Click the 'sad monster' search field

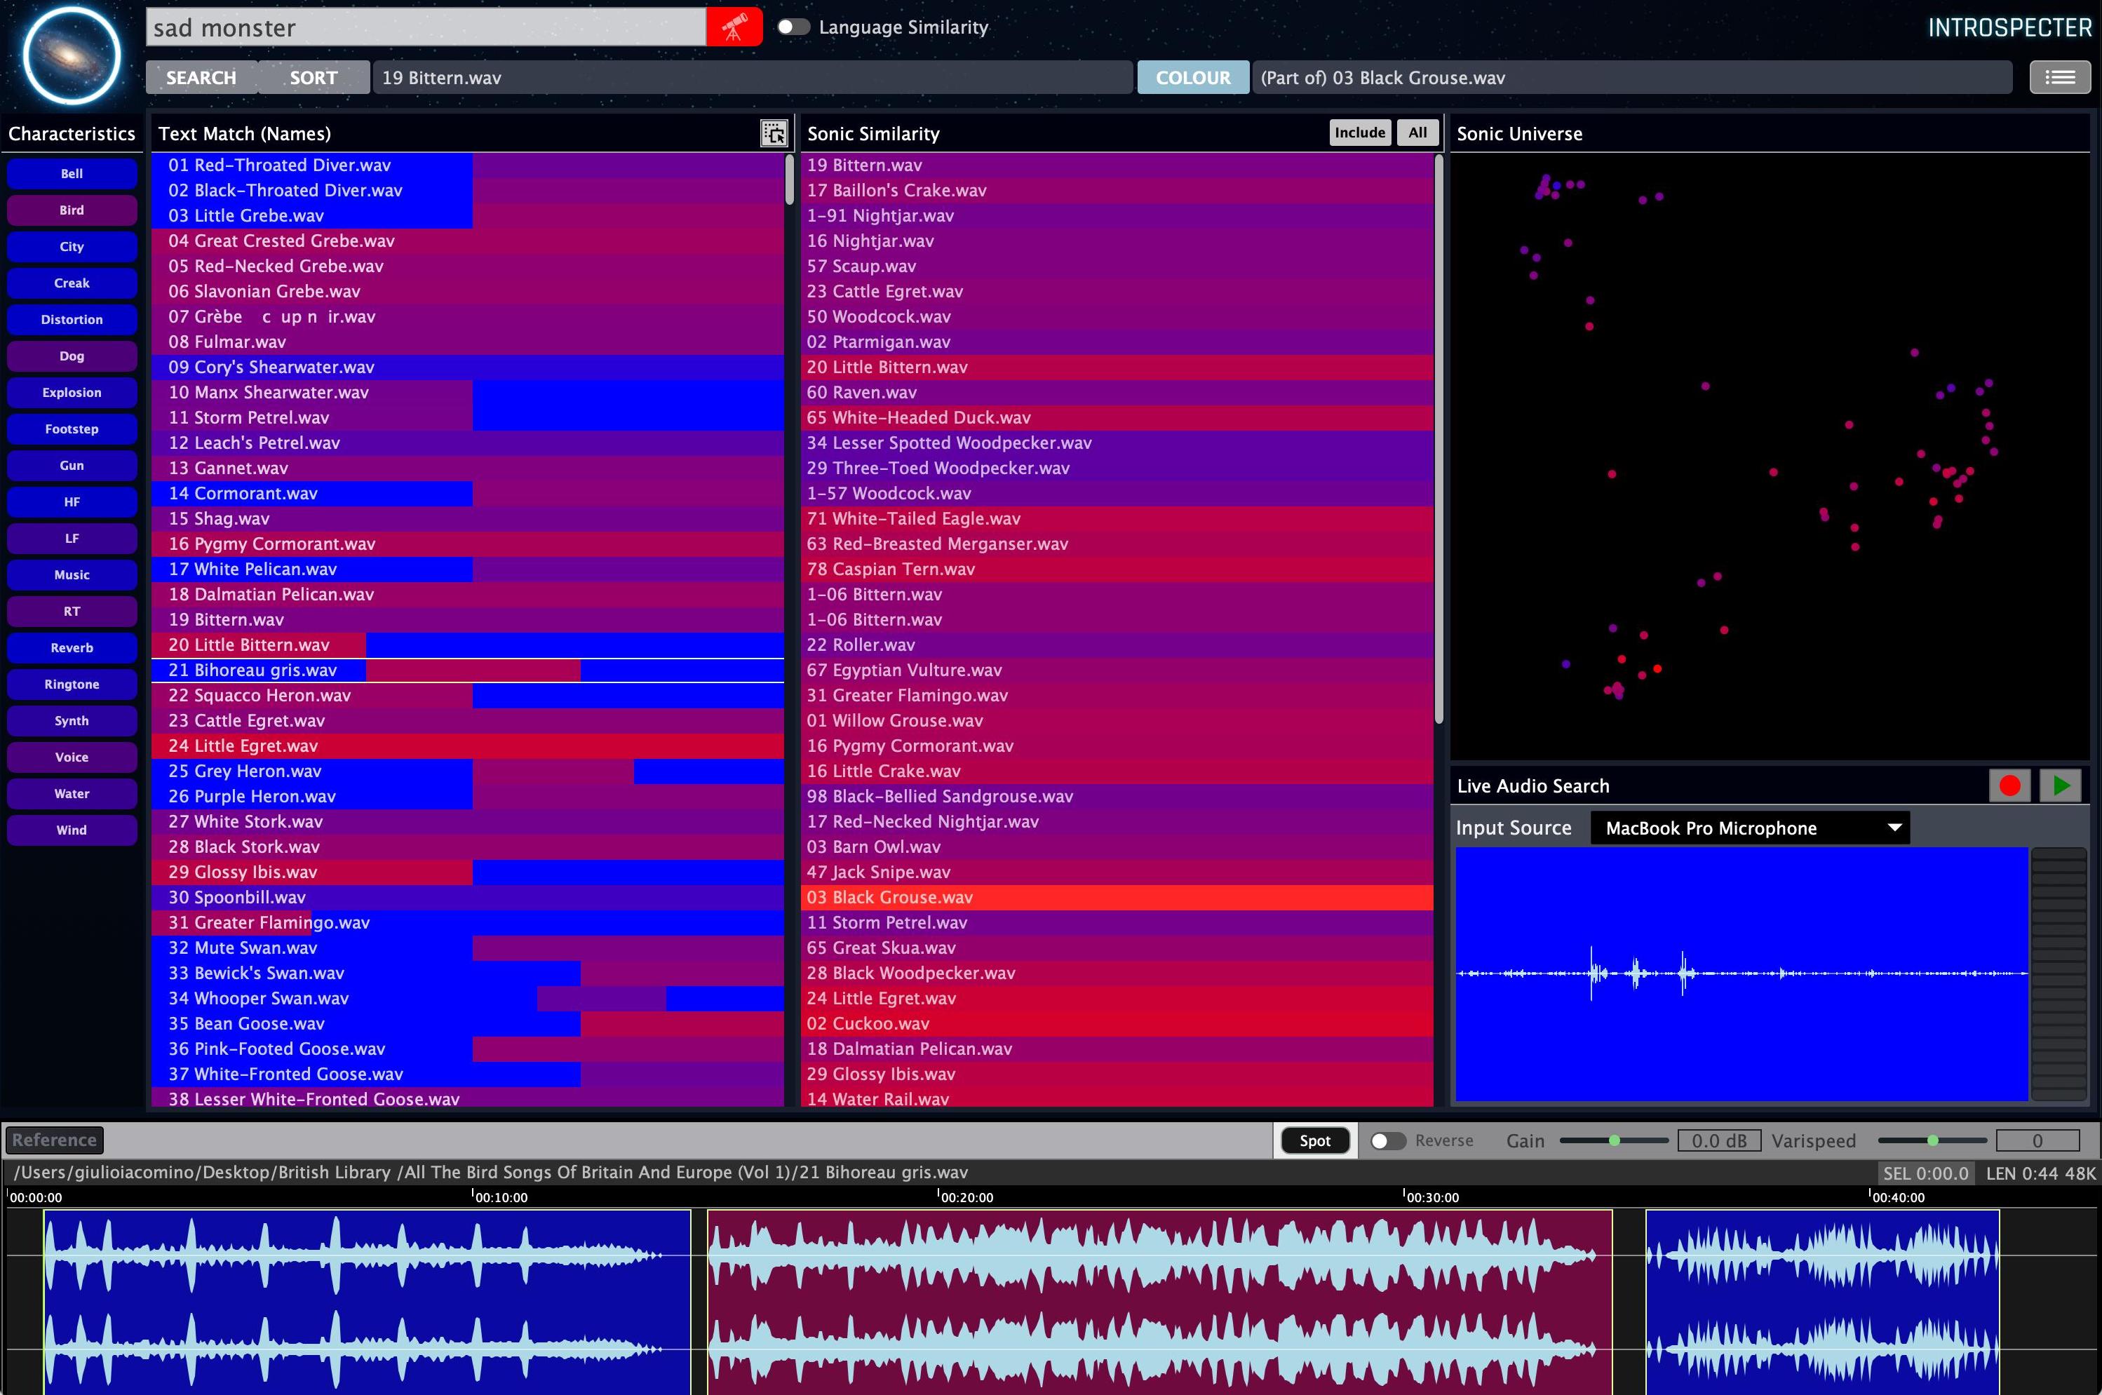click(426, 27)
